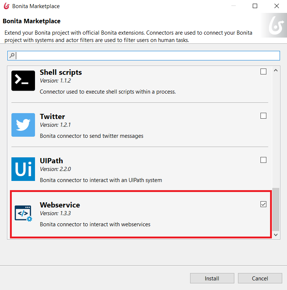Viewport: 287px width, 290px height.
Task: Click "Version: 1.2.1" text
Action: (55, 125)
